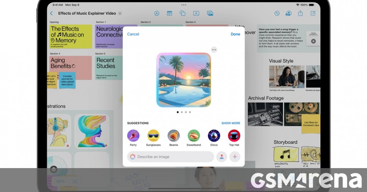Screen dimensions: 367x192
Task: Click the new board compose icon
Action: (313, 13)
